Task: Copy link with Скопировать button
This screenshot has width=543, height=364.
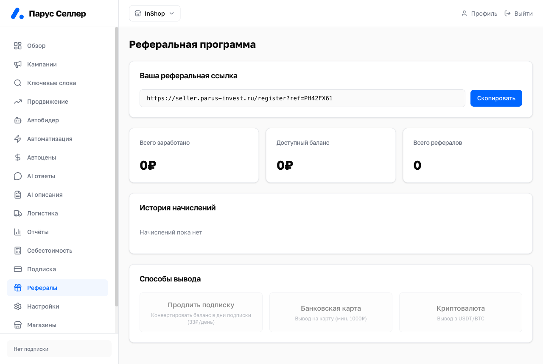Action: pyautogui.click(x=496, y=98)
